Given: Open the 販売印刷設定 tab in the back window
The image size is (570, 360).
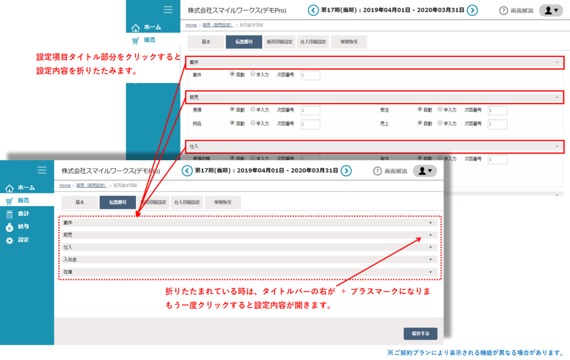Looking at the screenshot, I should 279,42.
